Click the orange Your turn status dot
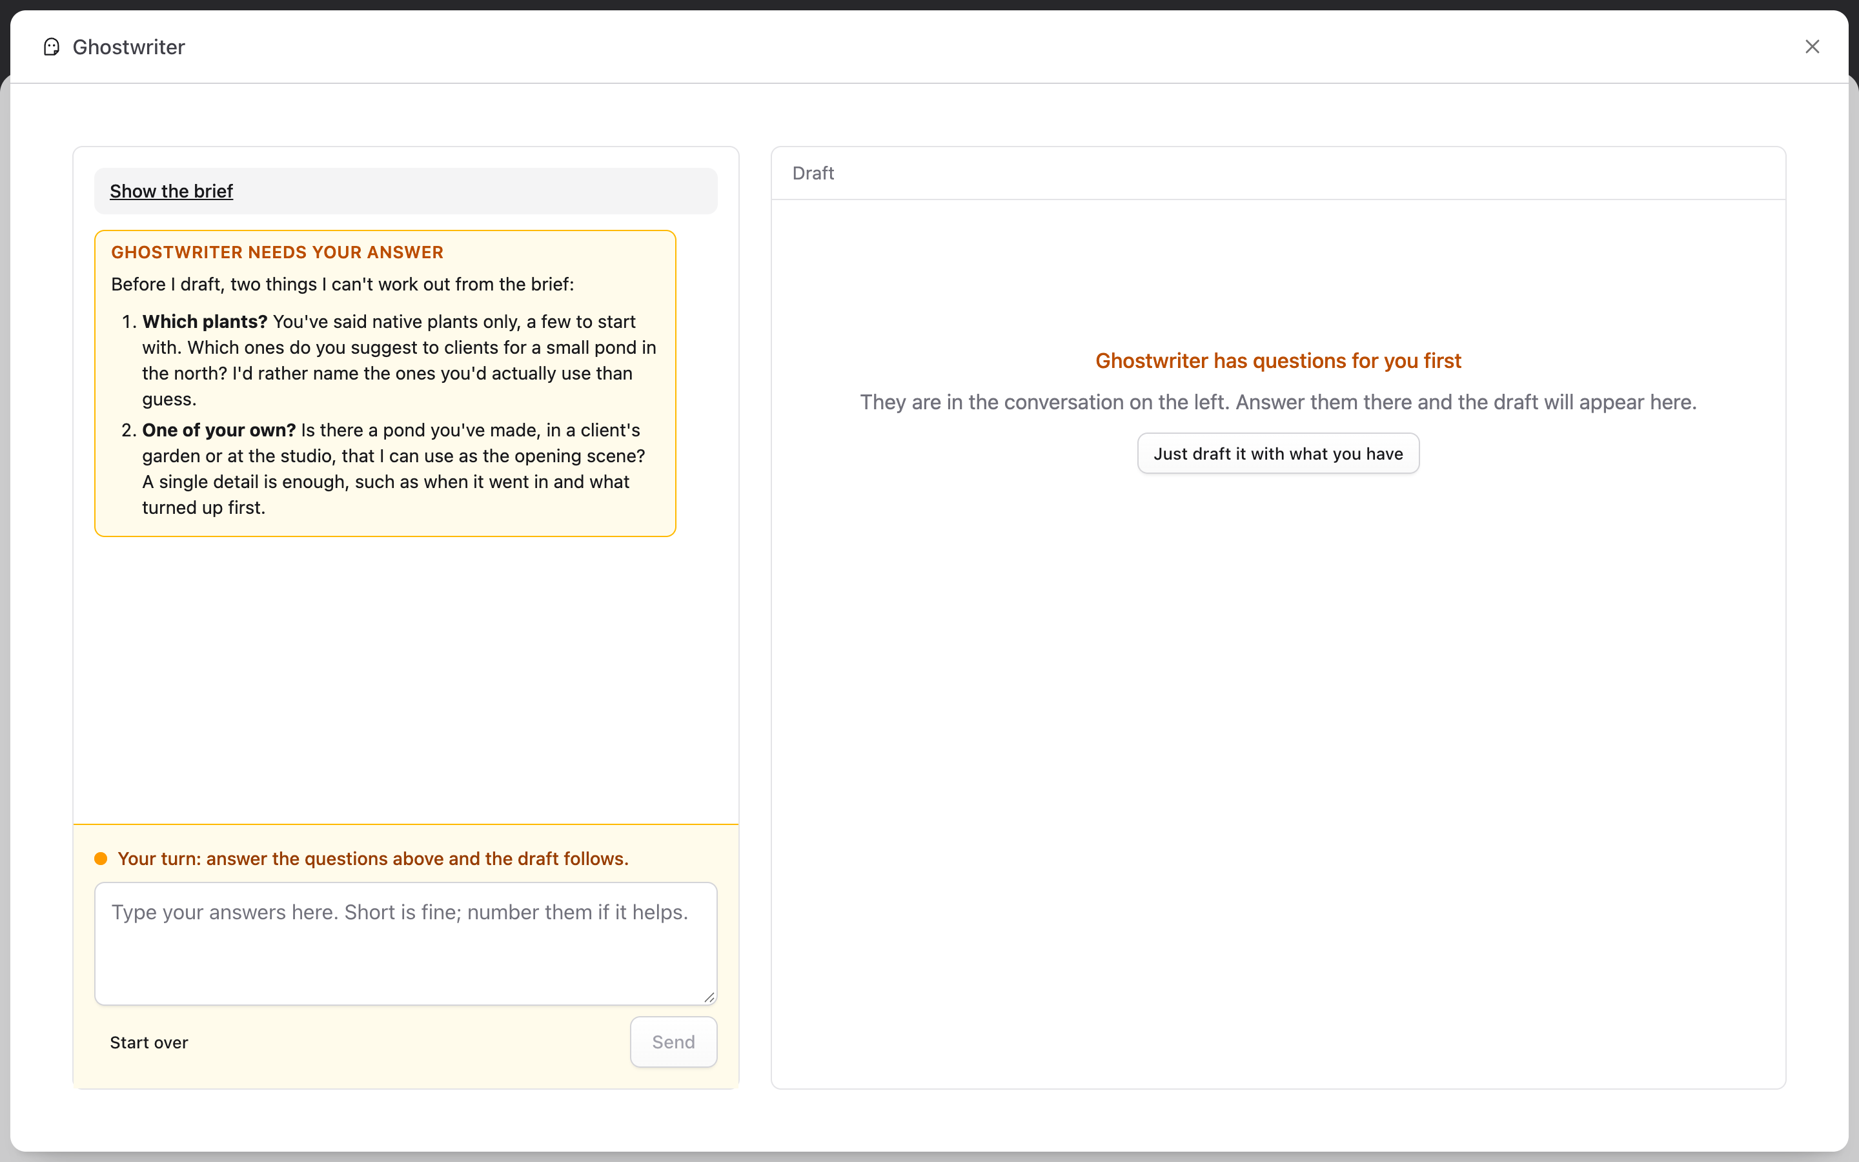Screen dimensions: 1859x1162 click(101, 859)
